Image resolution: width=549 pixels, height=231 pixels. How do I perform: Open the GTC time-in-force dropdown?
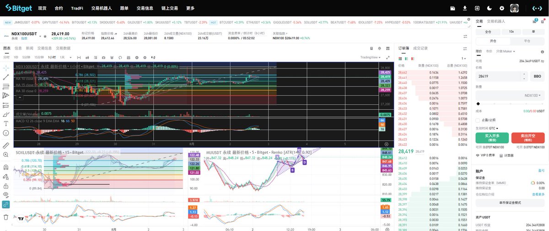[494, 128]
